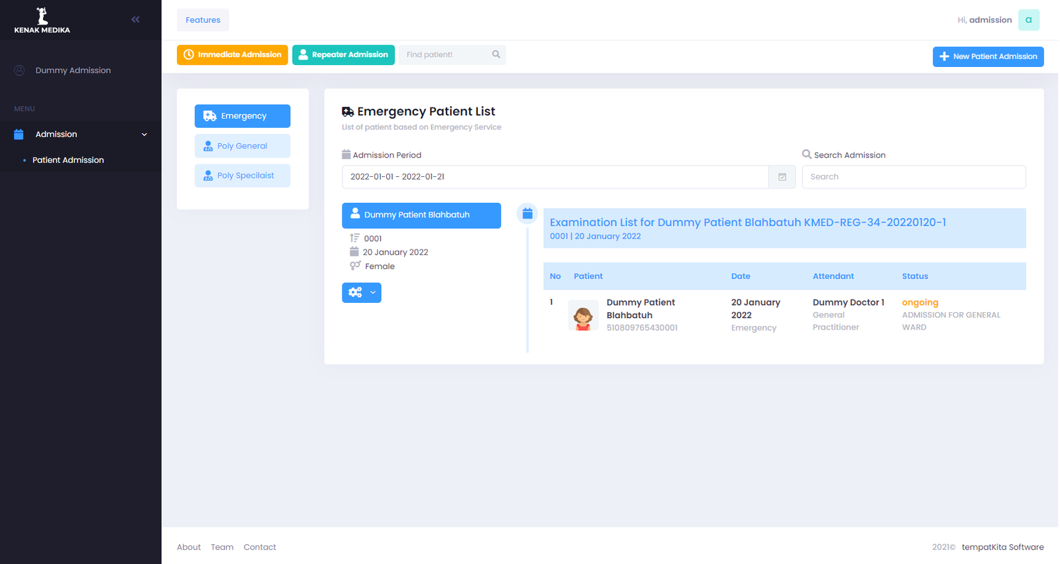Open Patient Admission menu item
This screenshot has height=564, width=1060.
(68, 160)
